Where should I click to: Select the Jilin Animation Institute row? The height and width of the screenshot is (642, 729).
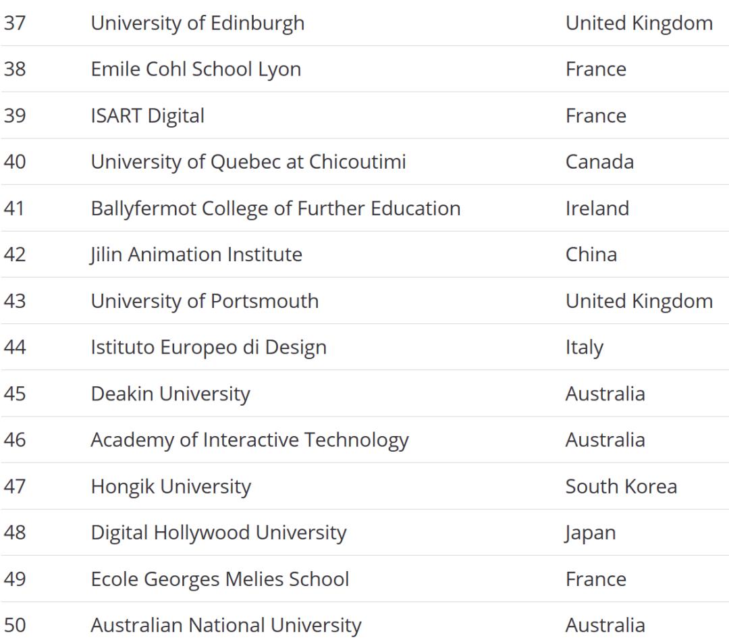(196, 255)
